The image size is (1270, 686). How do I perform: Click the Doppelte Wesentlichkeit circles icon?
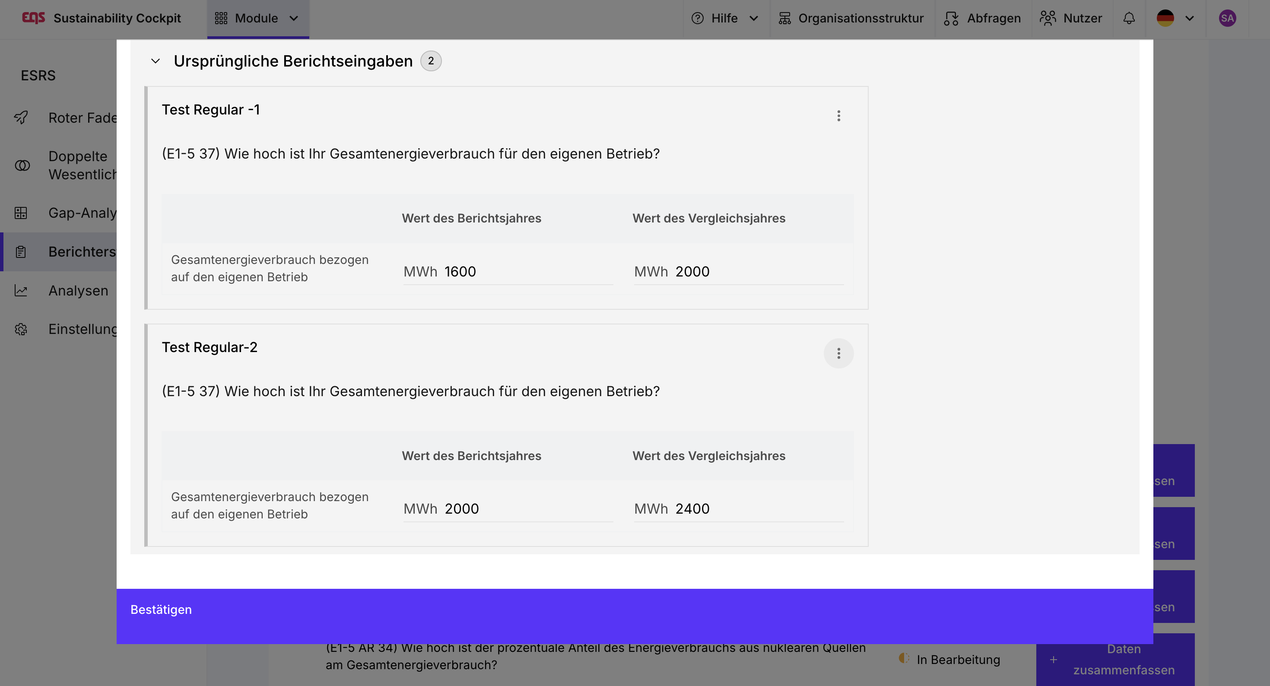[x=22, y=165]
